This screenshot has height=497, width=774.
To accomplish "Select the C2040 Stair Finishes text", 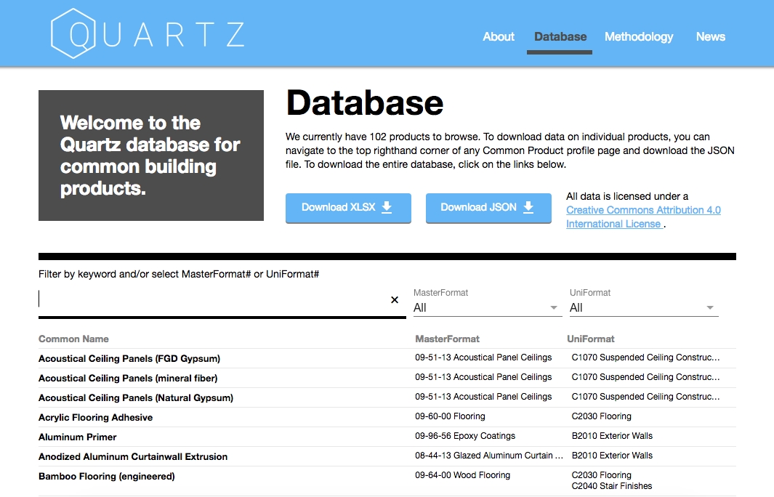I will point(612,486).
